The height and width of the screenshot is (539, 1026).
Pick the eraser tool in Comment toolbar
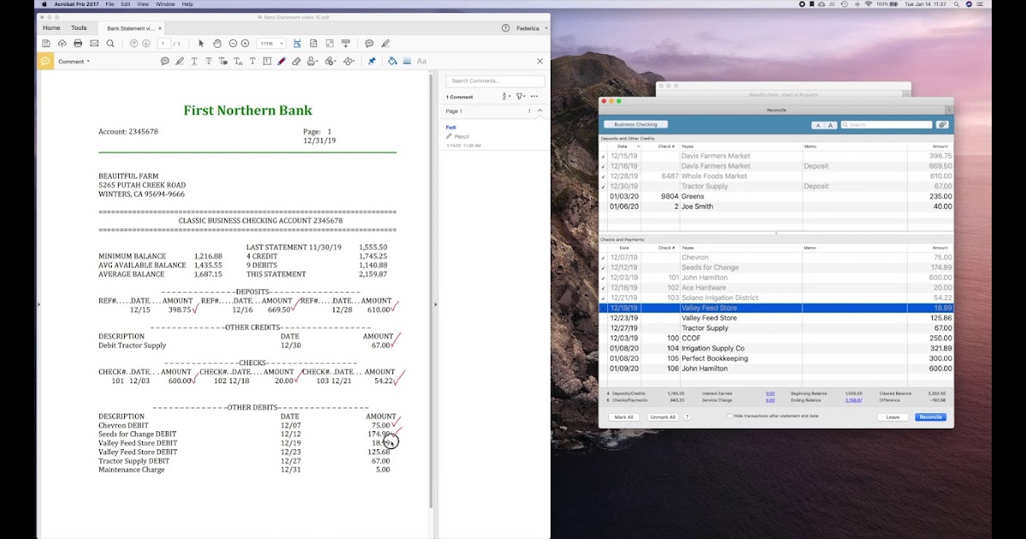point(296,62)
